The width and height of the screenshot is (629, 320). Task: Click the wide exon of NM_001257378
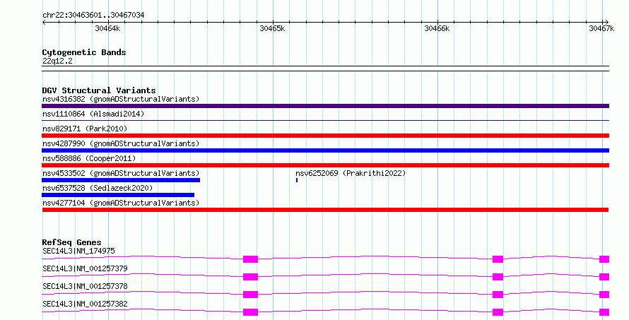[250, 295]
